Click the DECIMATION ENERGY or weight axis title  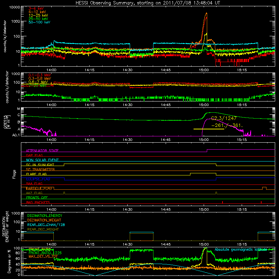click(5, 226)
